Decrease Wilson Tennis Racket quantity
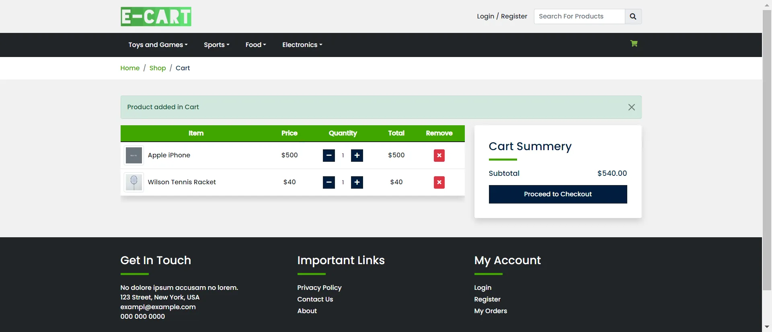The width and height of the screenshot is (772, 332). pos(329,182)
